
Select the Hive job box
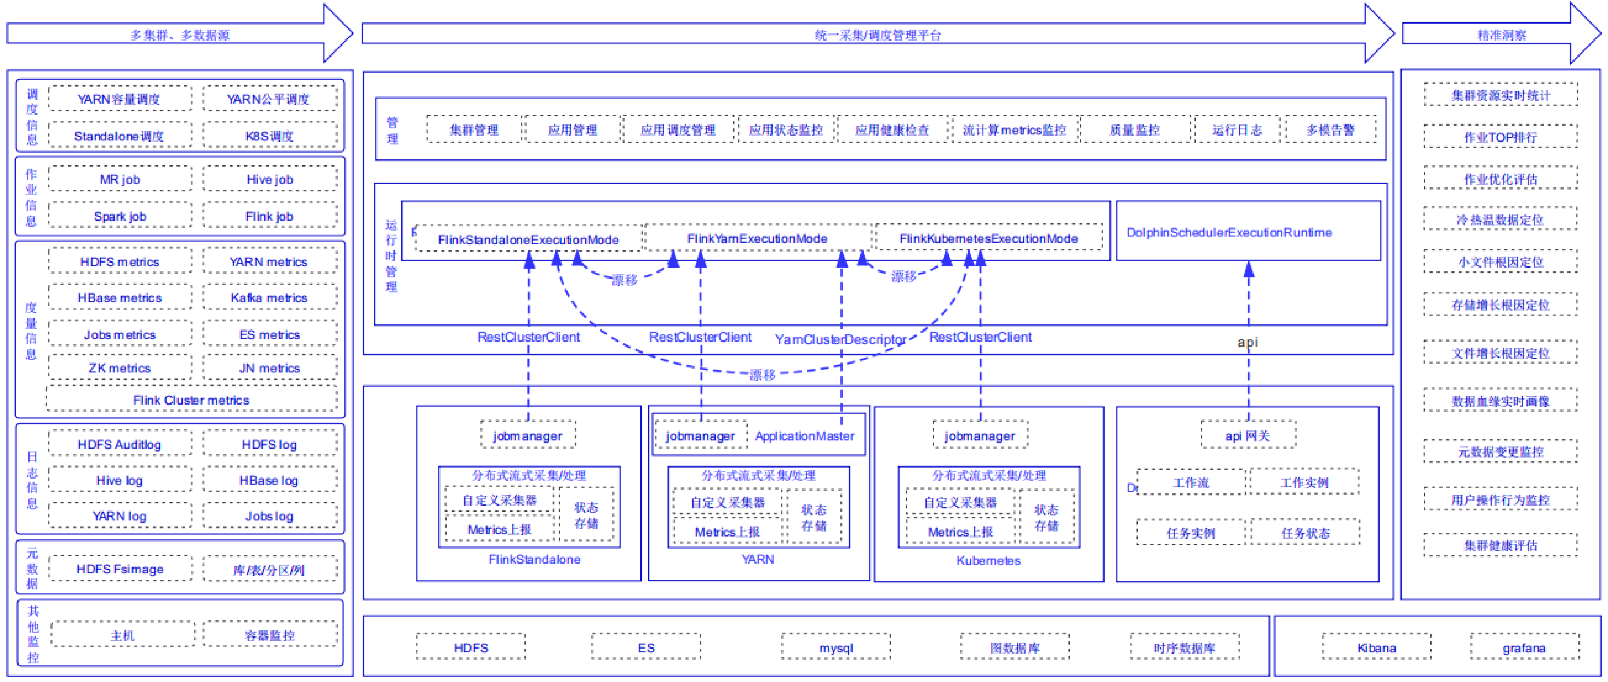(x=270, y=179)
